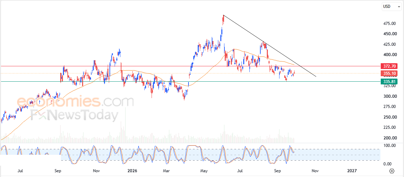Click the Jul label left of Sep
Image resolution: width=404 pixels, height=177 pixels.
click(21, 171)
